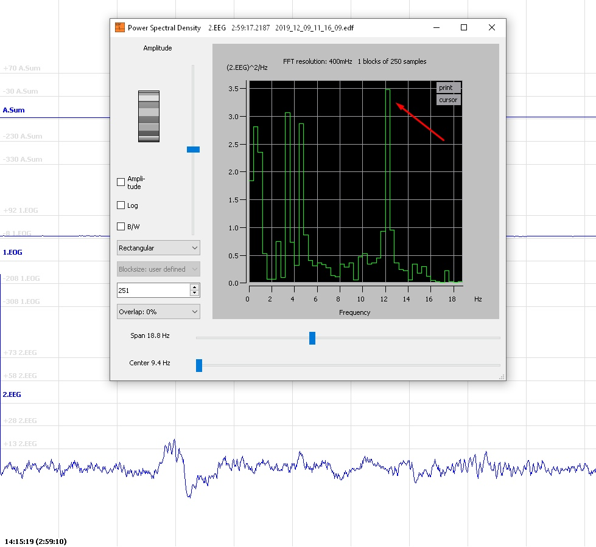Click the dialog title text Power Spectral Density
This screenshot has height=547, width=596.
coord(164,28)
